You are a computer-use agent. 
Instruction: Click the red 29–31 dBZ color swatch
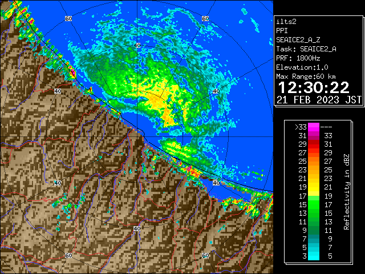click(314, 144)
